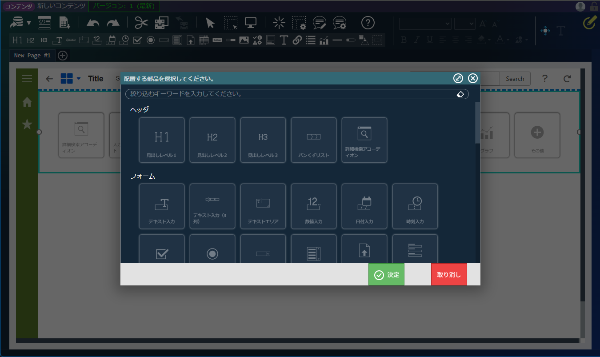Choose the 見出しレベル3 H3 part tile
This screenshot has height=357, width=600.
coord(263,140)
